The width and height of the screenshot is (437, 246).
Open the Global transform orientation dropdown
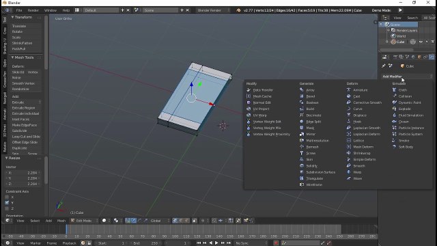159,221
